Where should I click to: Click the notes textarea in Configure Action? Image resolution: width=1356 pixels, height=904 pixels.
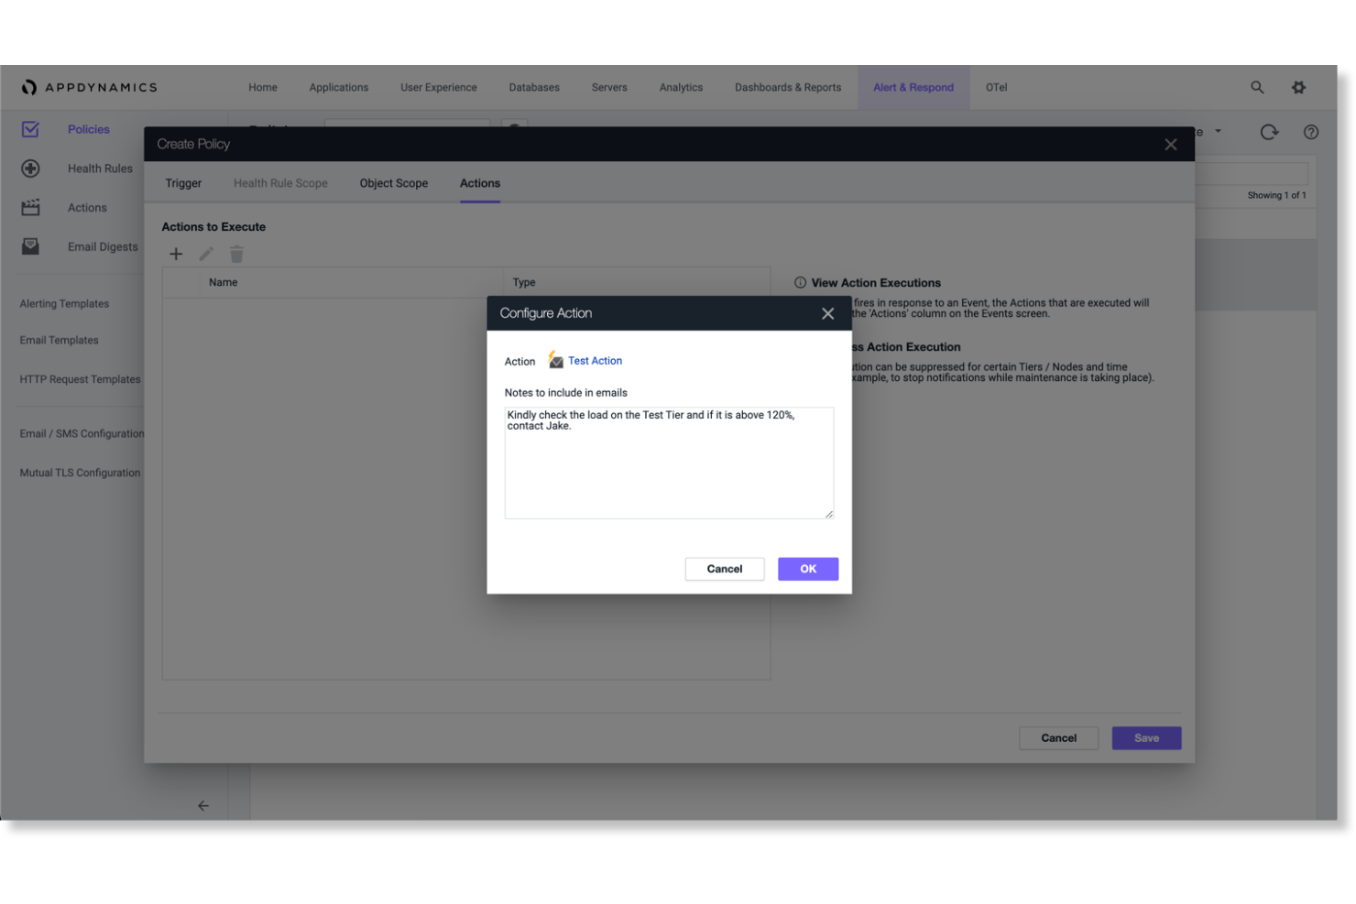tap(669, 463)
